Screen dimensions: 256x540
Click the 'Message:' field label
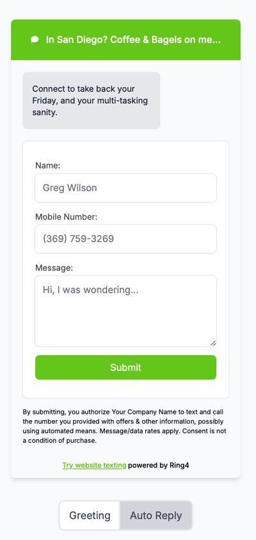(x=54, y=268)
